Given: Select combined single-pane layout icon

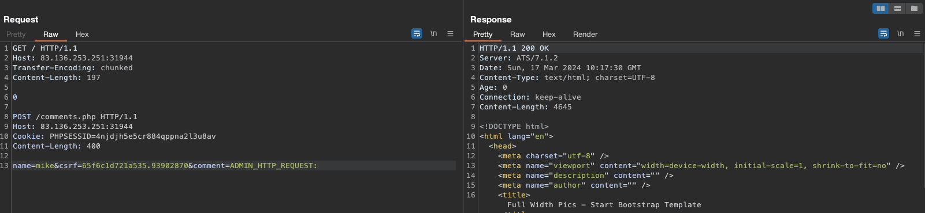Looking at the screenshot, I should [914, 8].
